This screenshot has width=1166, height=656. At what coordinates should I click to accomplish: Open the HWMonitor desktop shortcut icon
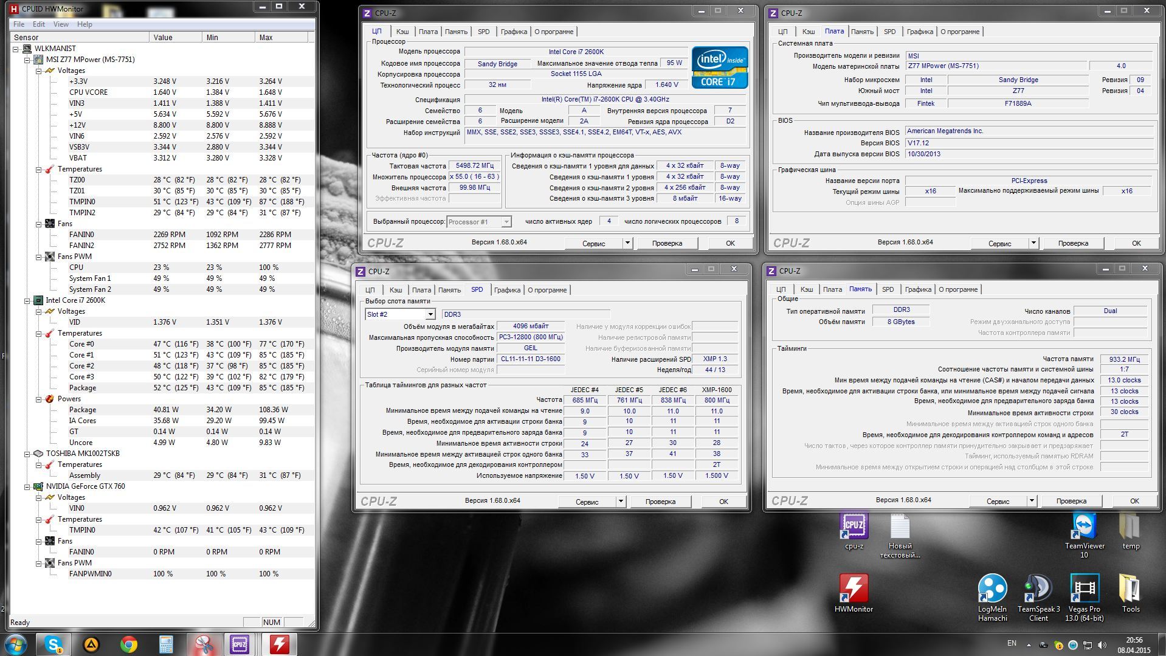(854, 593)
